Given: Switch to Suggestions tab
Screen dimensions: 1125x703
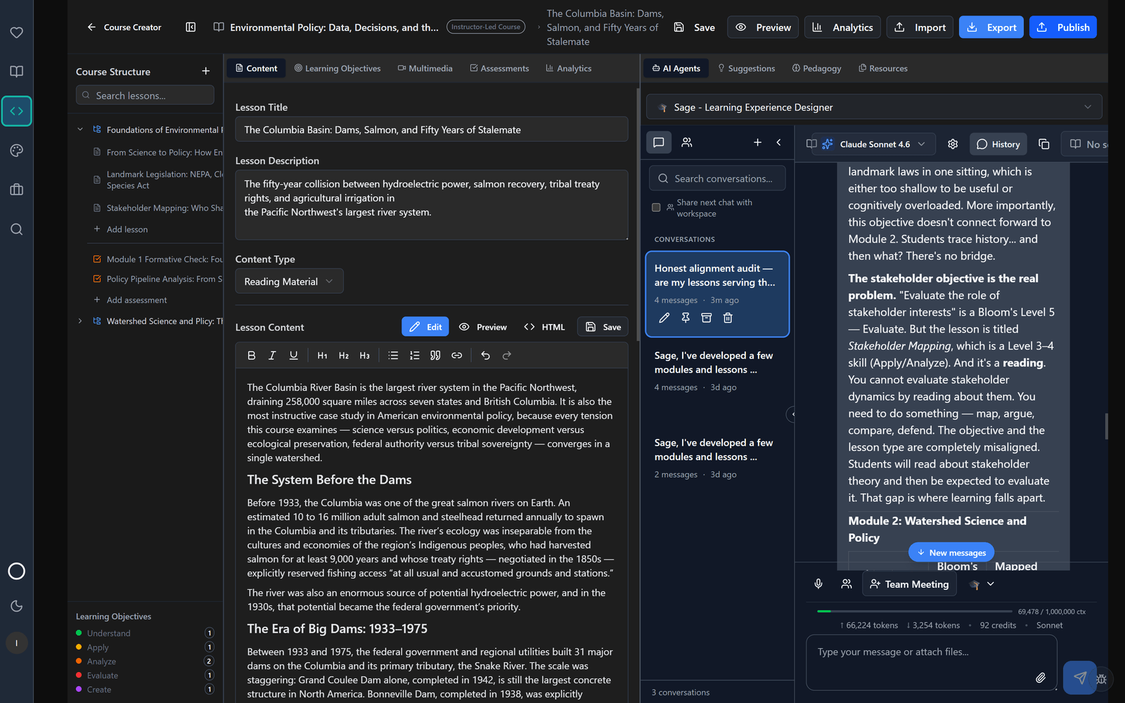Looking at the screenshot, I should (x=746, y=68).
